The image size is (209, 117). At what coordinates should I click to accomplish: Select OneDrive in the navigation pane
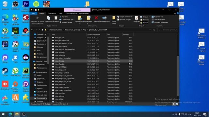[x=40, y=61]
